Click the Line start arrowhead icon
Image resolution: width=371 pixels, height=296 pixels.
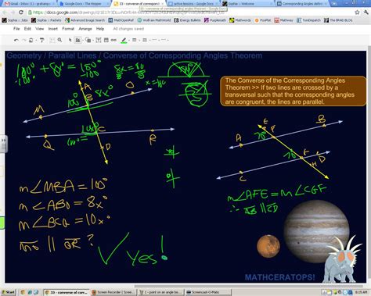(154, 40)
